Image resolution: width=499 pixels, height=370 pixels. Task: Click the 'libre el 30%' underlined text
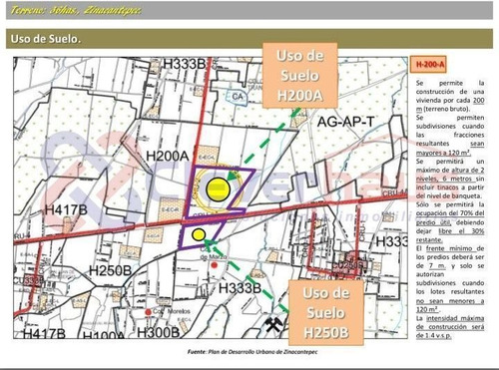(x=461, y=230)
